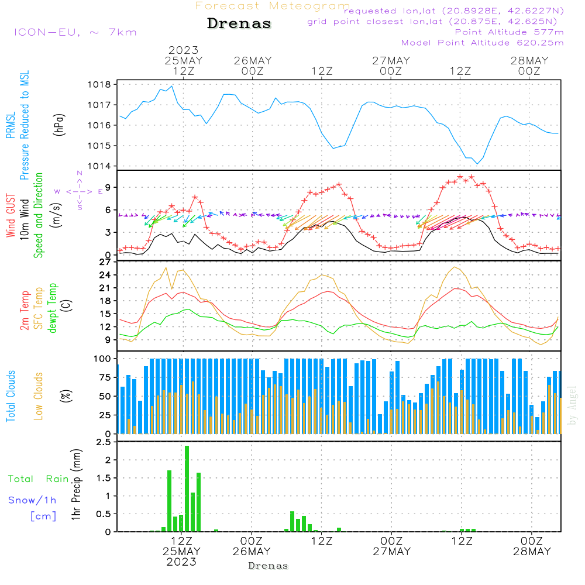This screenshot has height=585, width=585.
Task: Click the '(%)' cloud unit label
Action: pyautogui.click(x=66, y=396)
